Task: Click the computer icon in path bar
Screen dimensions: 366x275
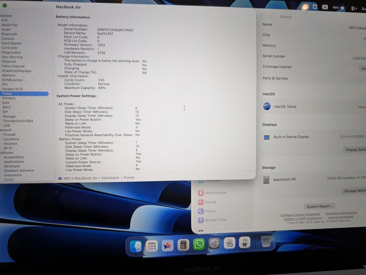Action: [x=60, y=179]
